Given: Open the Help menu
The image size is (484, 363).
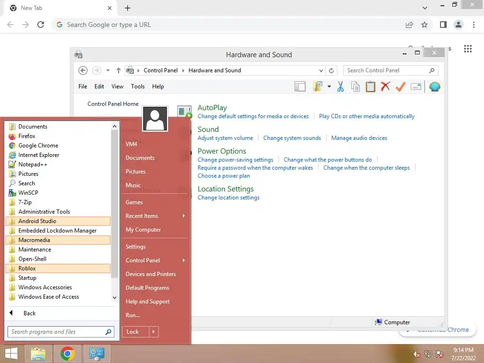Looking at the screenshot, I should tap(158, 86).
